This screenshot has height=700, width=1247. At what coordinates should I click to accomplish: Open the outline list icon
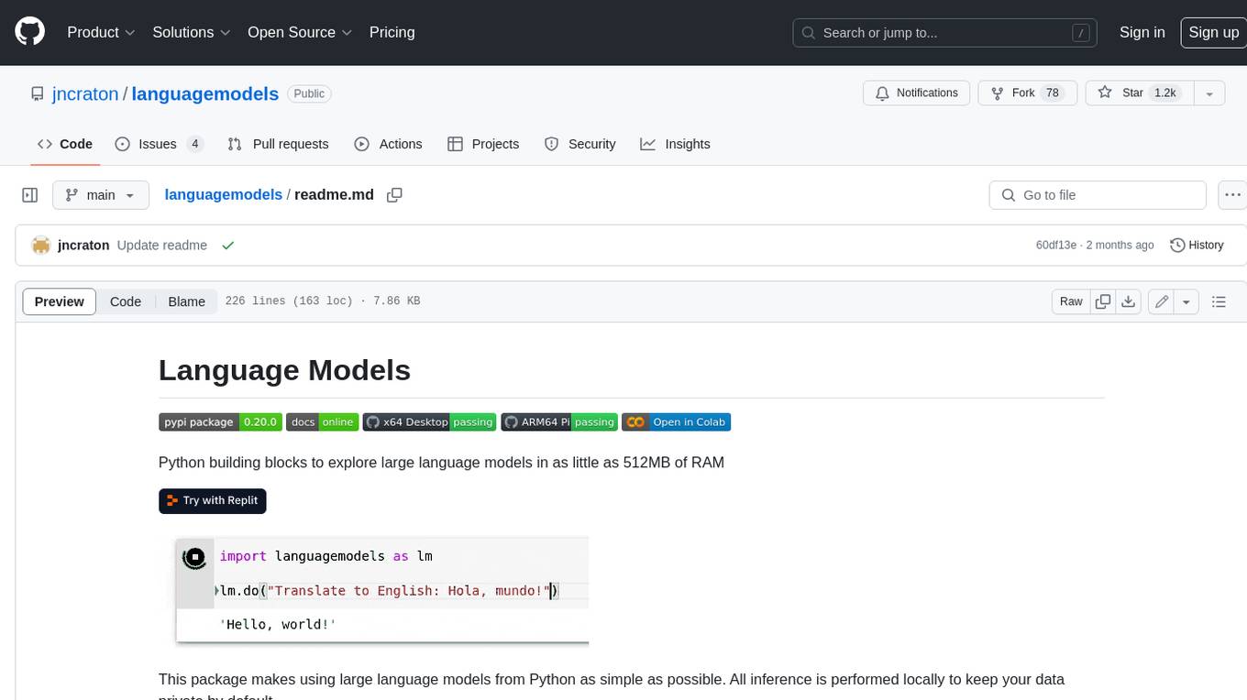1219,301
